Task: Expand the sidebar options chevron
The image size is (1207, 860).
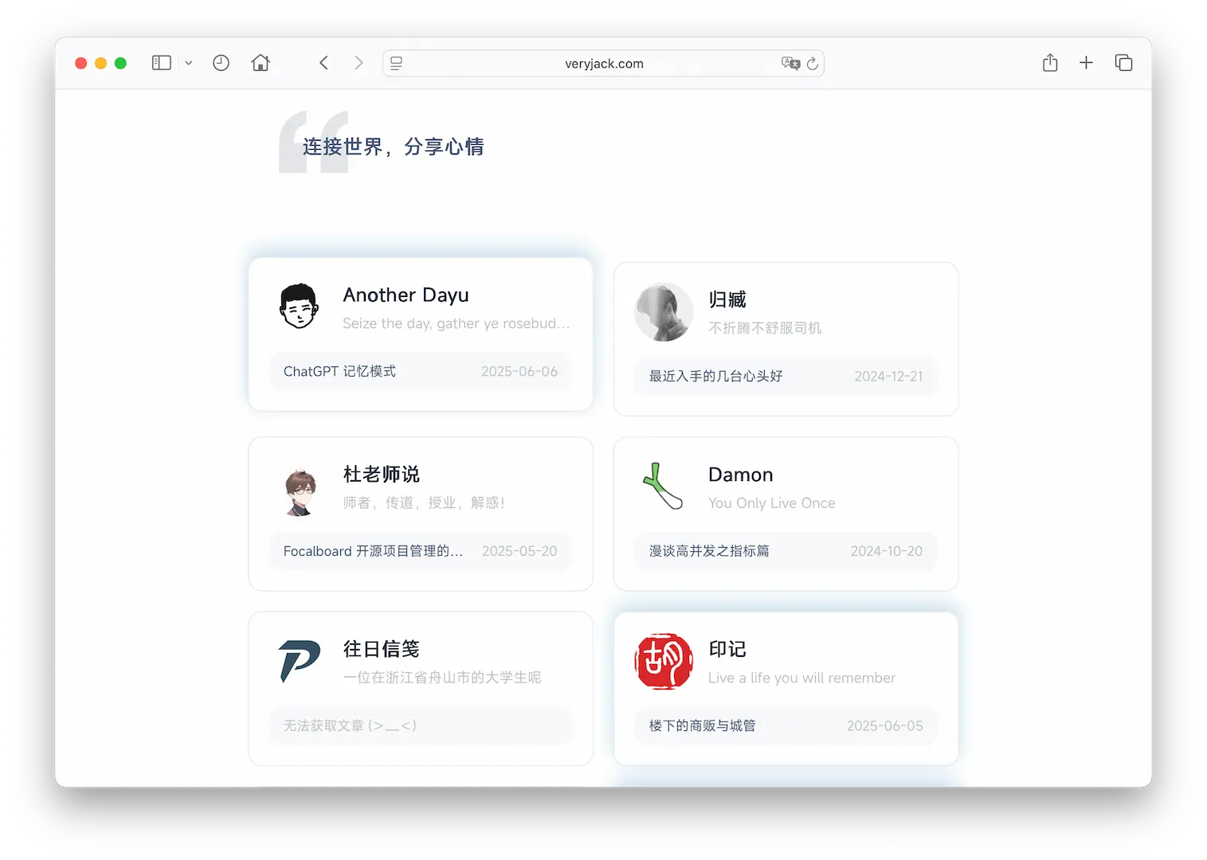Action: [x=189, y=63]
